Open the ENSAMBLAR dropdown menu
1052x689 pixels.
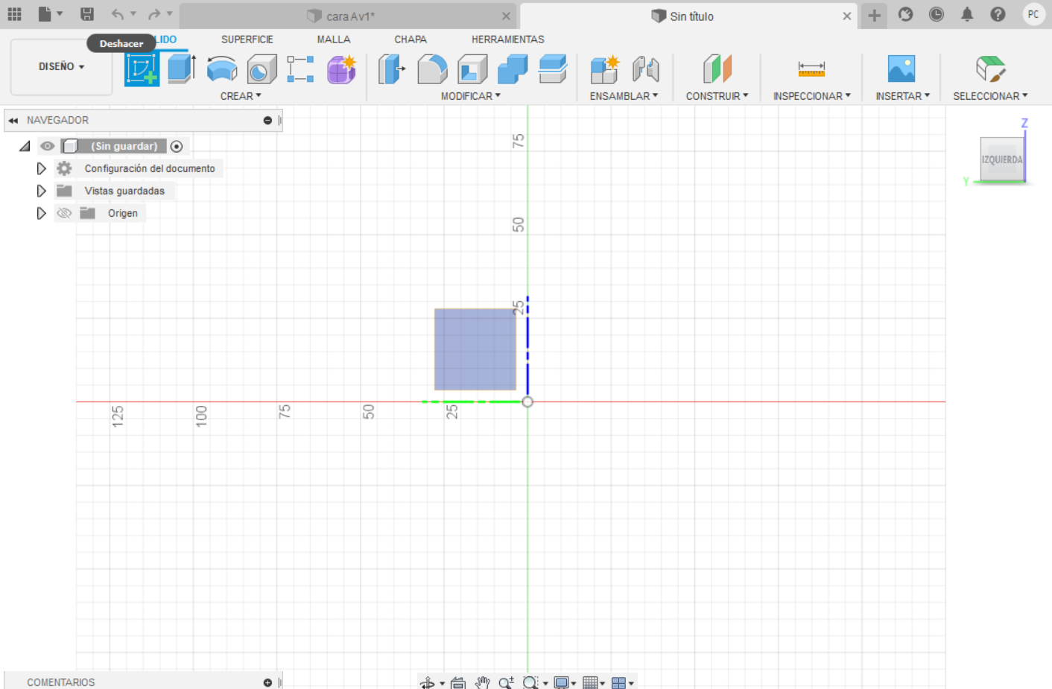624,96
